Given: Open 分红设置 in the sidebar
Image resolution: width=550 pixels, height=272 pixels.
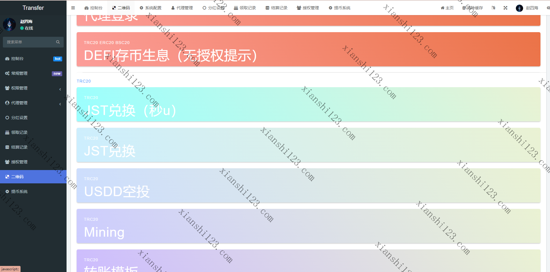Looking at the screenshot, I should click(33, 118).
